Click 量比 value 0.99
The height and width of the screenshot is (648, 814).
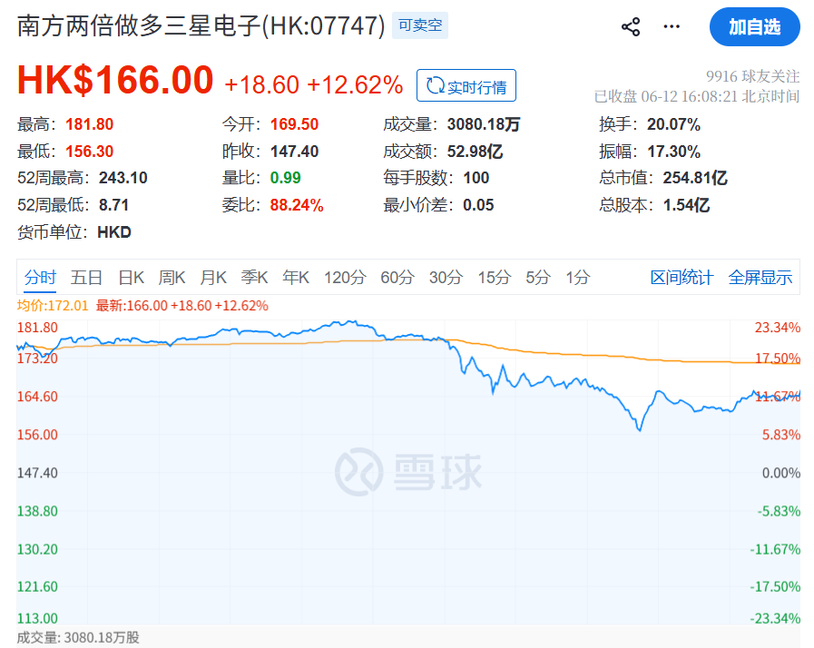[286, 178]
